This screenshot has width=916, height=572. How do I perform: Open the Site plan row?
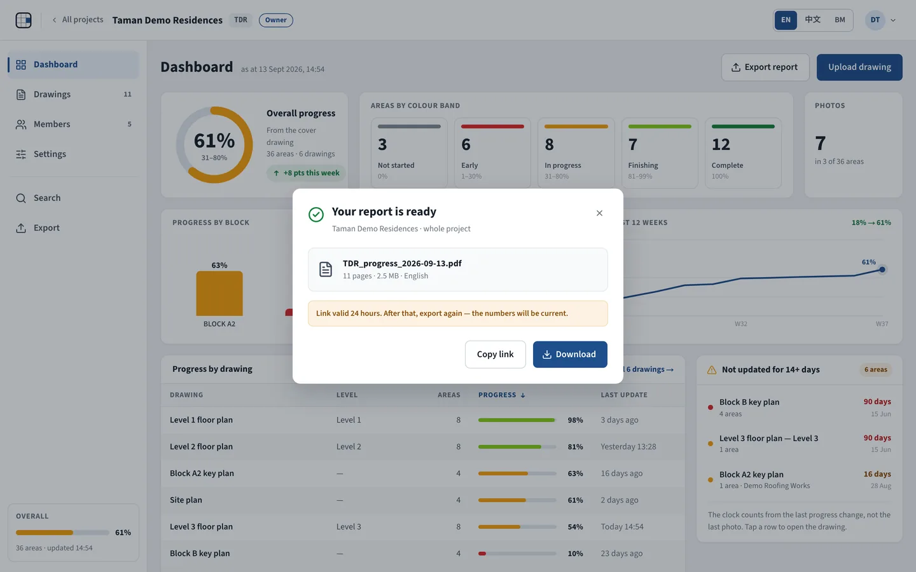[x=423, y=500]
